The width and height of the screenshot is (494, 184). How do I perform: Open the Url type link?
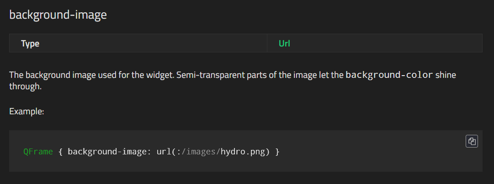point(284,43)
